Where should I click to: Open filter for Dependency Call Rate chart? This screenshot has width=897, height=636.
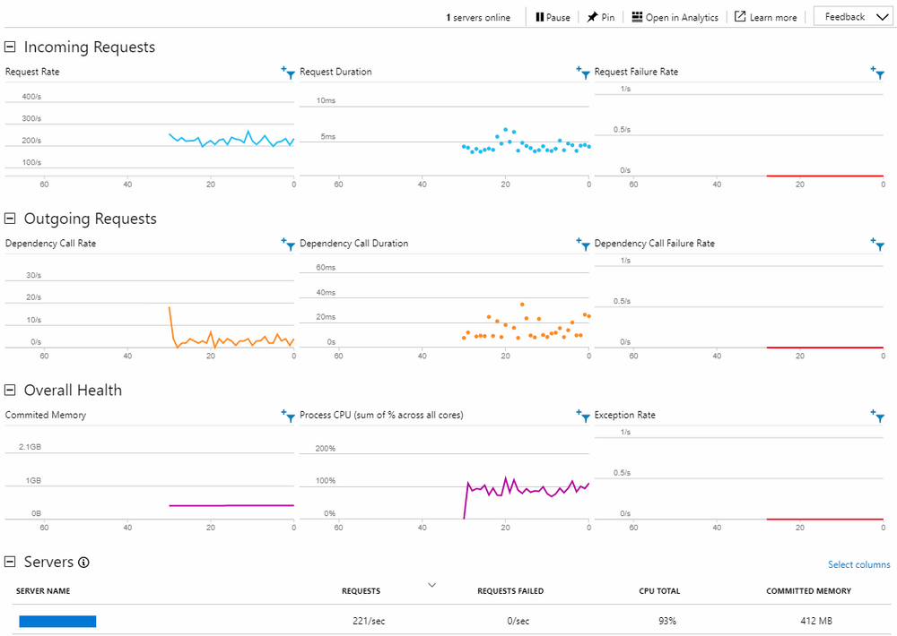click(288, 244)
